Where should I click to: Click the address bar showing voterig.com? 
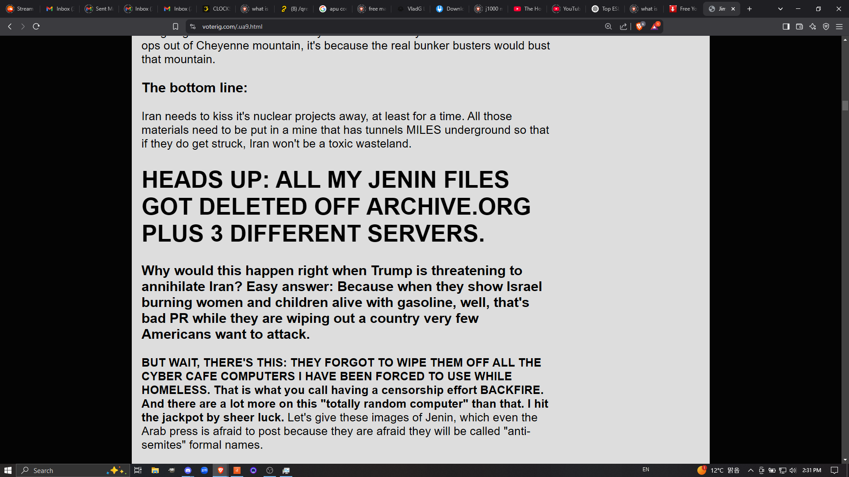[x=398, y=26]
